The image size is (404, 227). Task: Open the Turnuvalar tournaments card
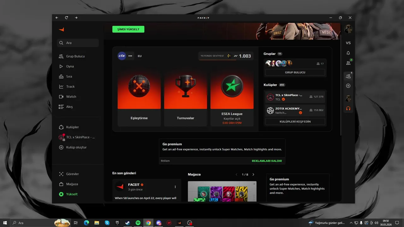tap(186, 98)
